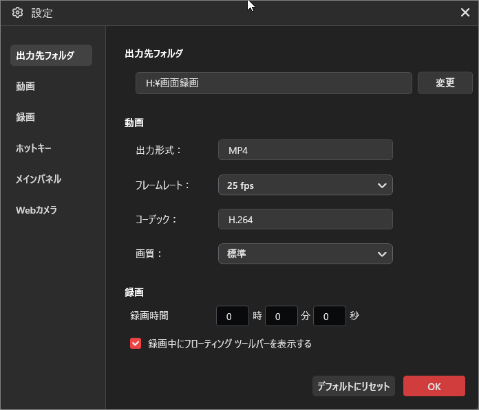Click the settings gear icon in title bar
Screen dimensions: 479x410
[17, 13]
